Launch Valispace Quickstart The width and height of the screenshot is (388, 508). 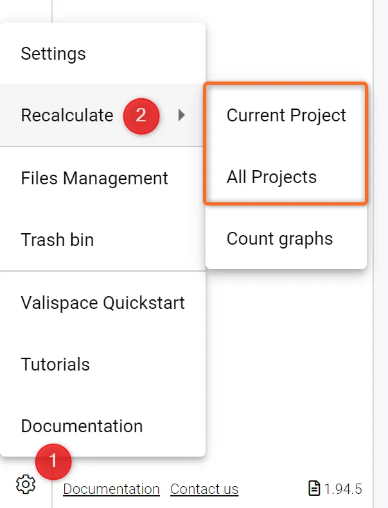pos(103,302)
